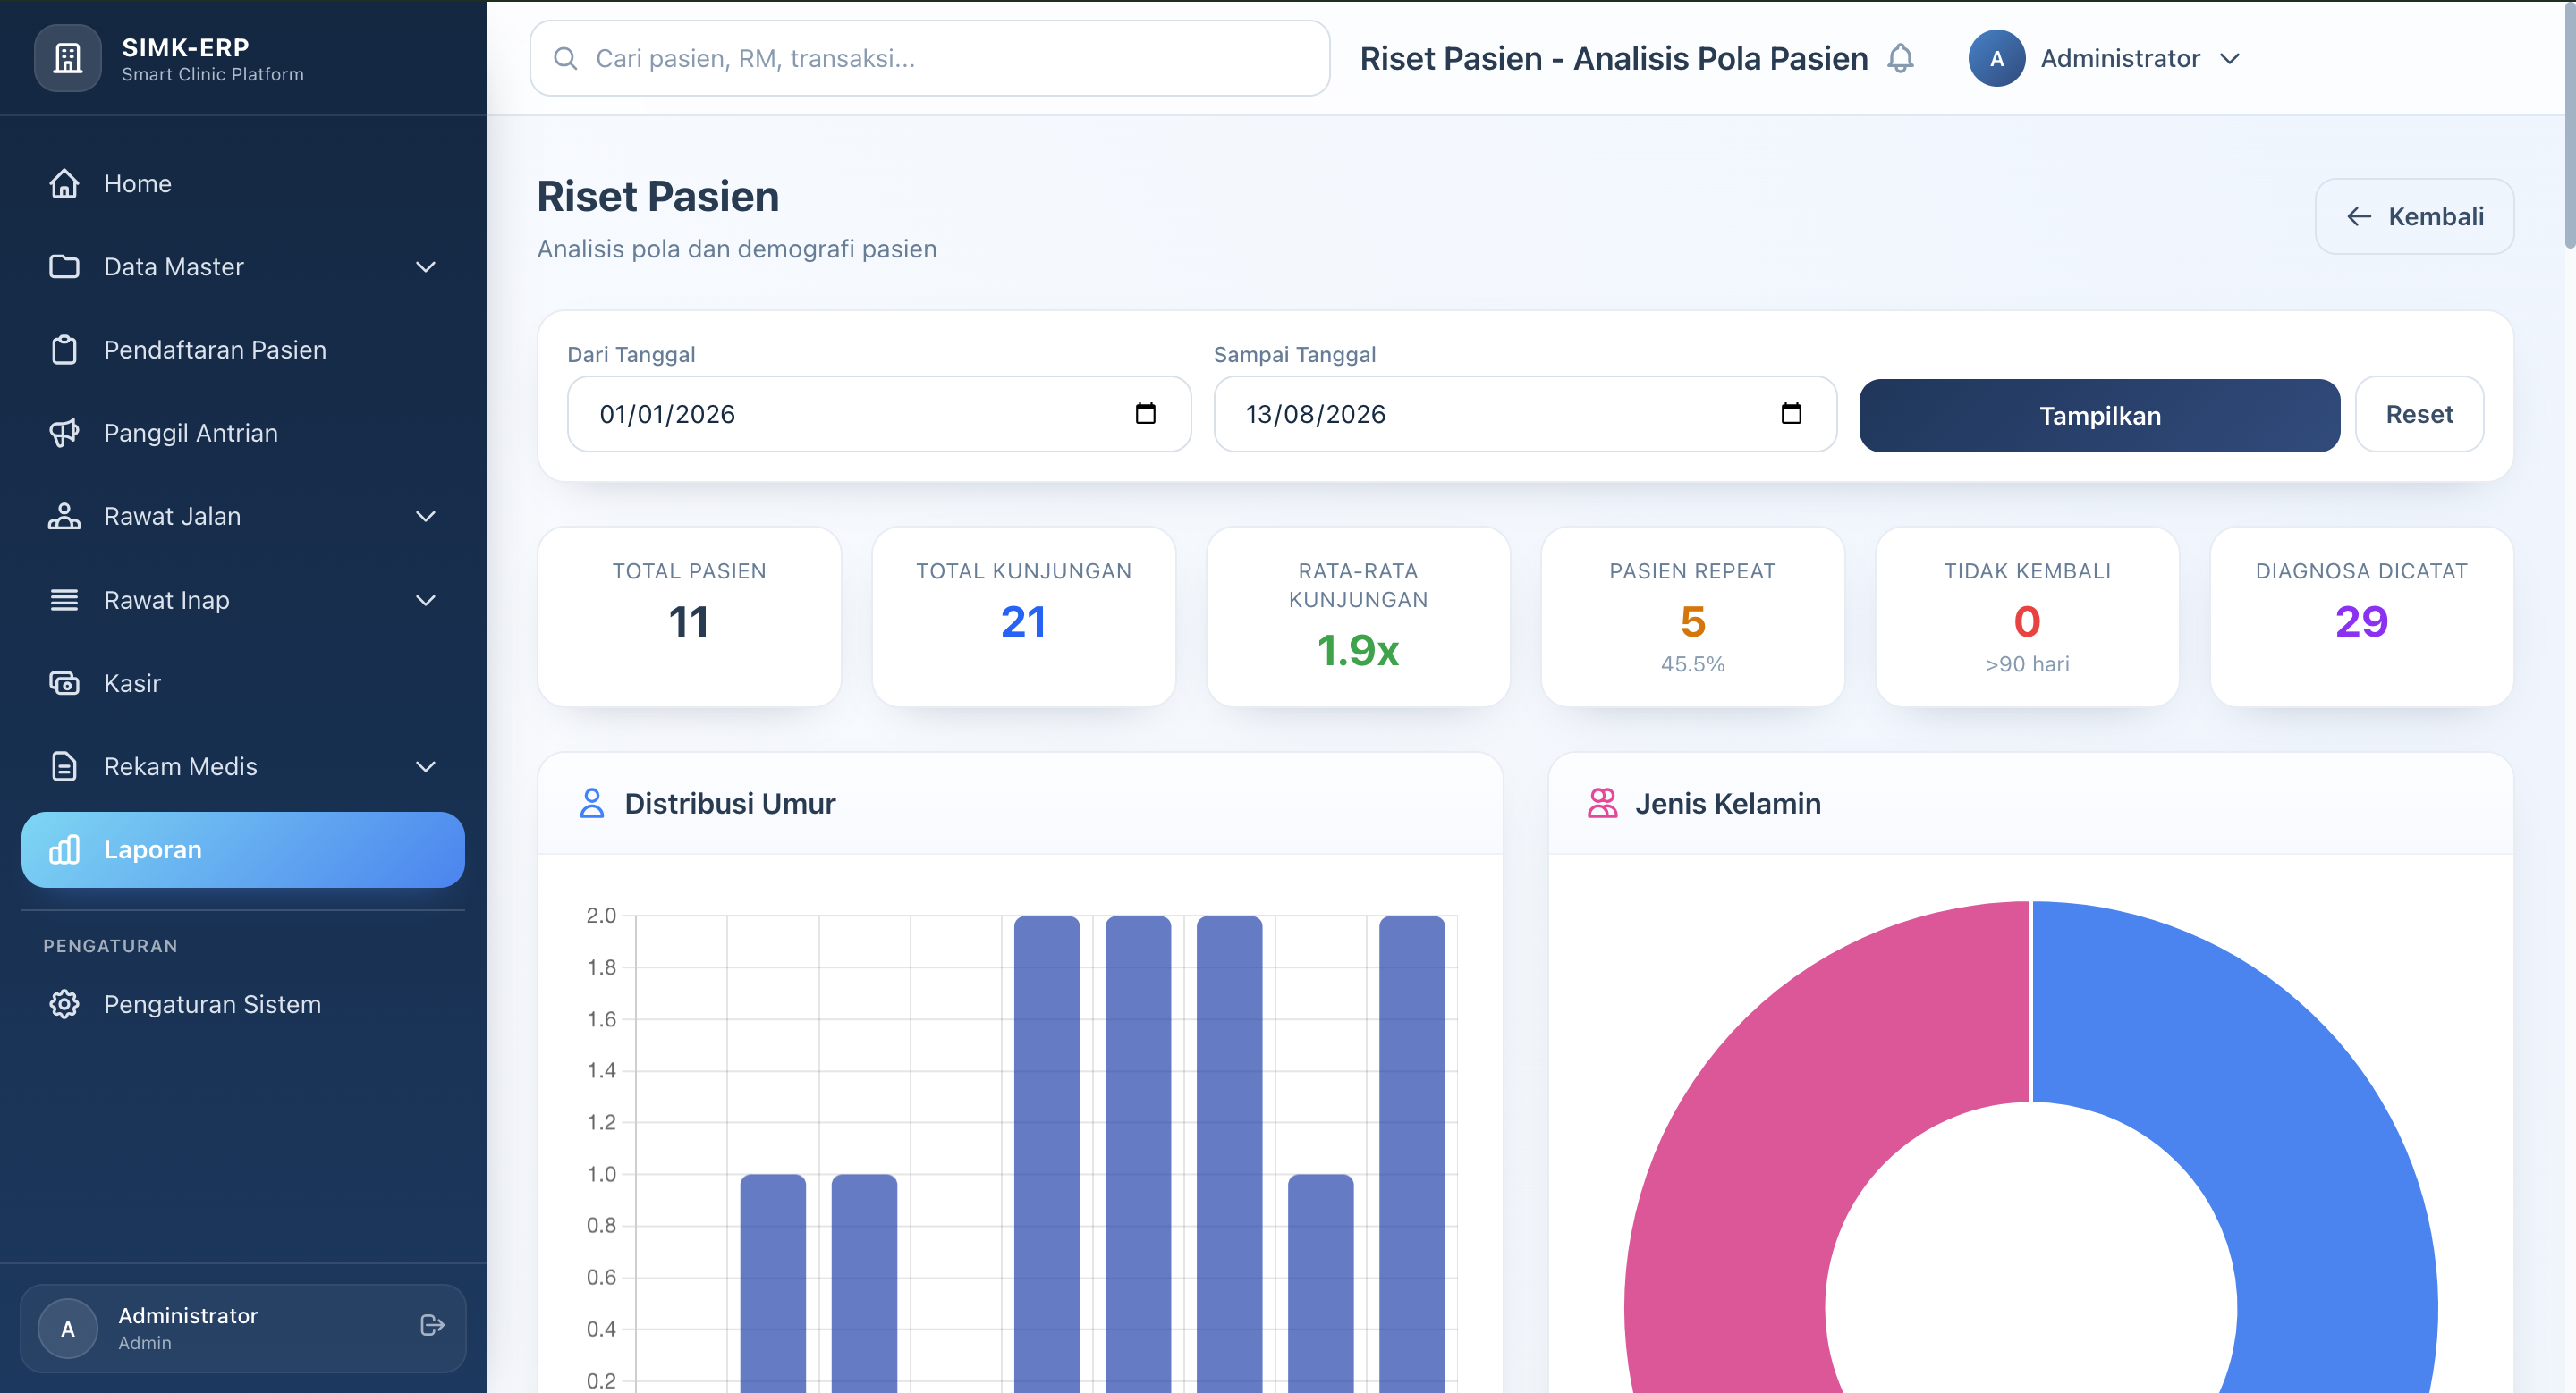
Task: Click the logout icon beside Administrator
Action: pos(432,1326)
